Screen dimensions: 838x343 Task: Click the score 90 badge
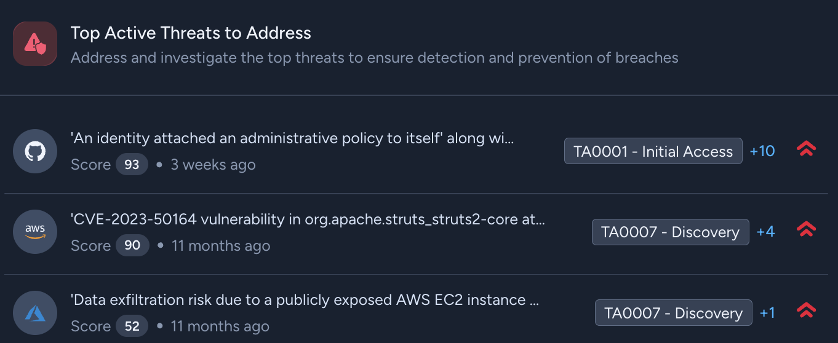pos(132,245)
